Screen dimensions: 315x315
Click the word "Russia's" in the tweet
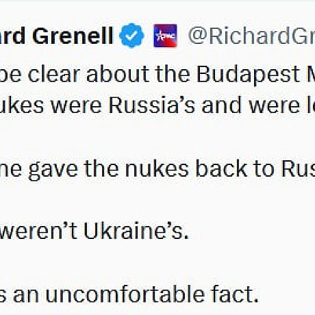click(x=152, y=105)
